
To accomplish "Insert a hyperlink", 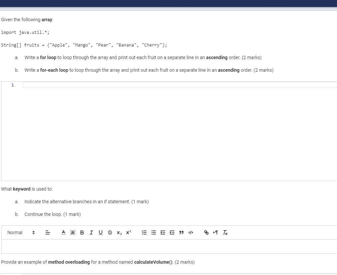I will click(206, 232).
